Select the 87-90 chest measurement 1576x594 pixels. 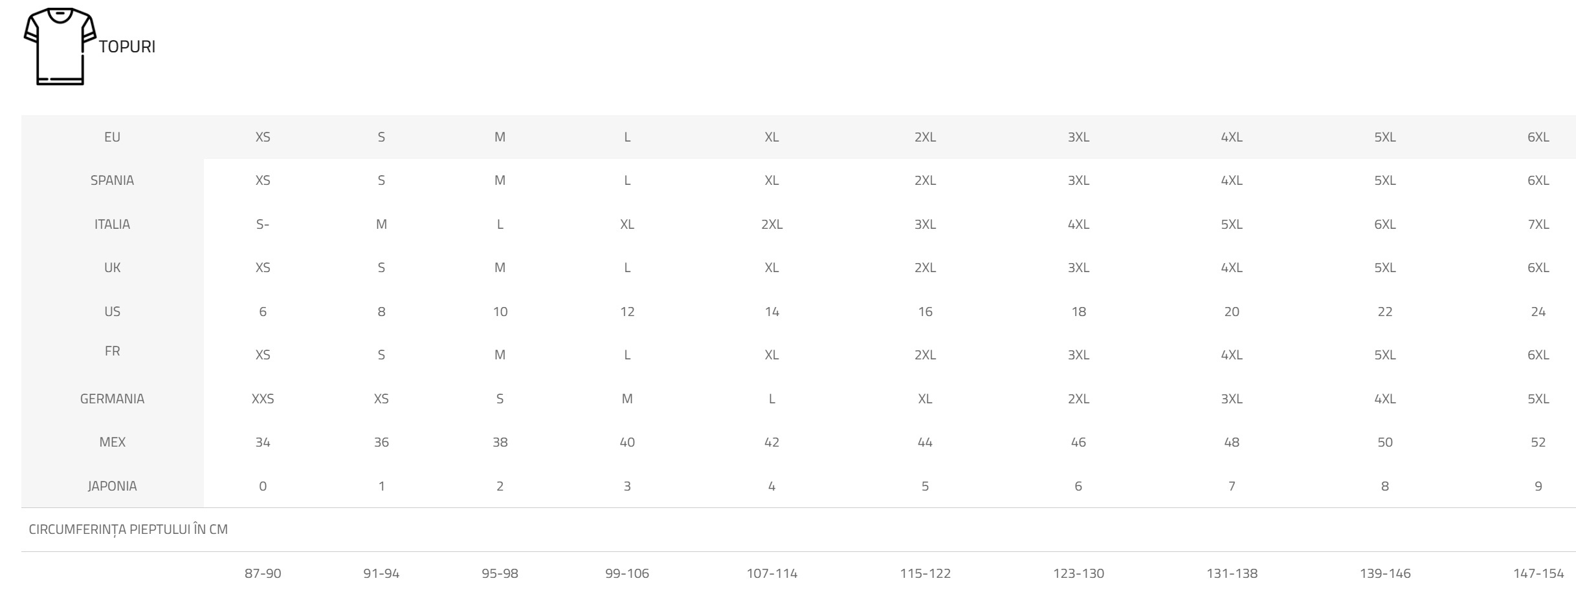[x=263, y=573]
